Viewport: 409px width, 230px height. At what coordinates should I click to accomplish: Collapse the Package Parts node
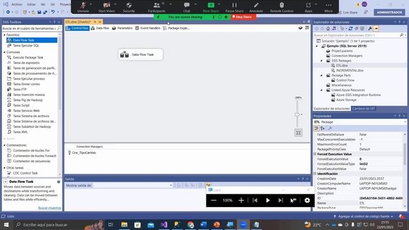321,75
